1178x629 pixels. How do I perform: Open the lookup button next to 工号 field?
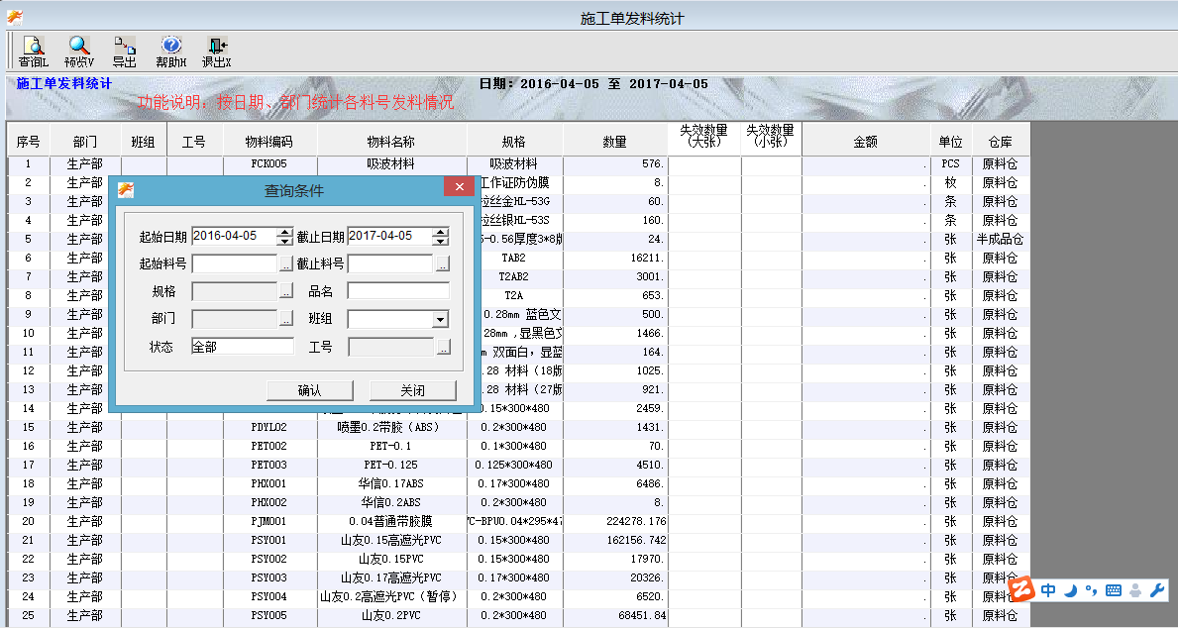click(443, 347)
